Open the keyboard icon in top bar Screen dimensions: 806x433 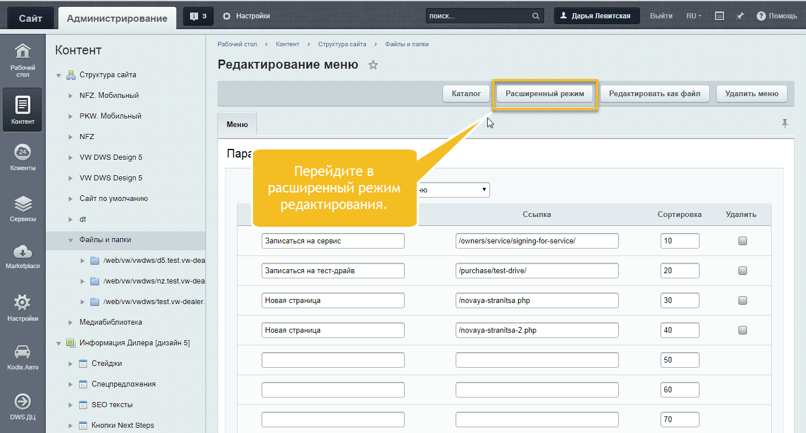(720, 16)
